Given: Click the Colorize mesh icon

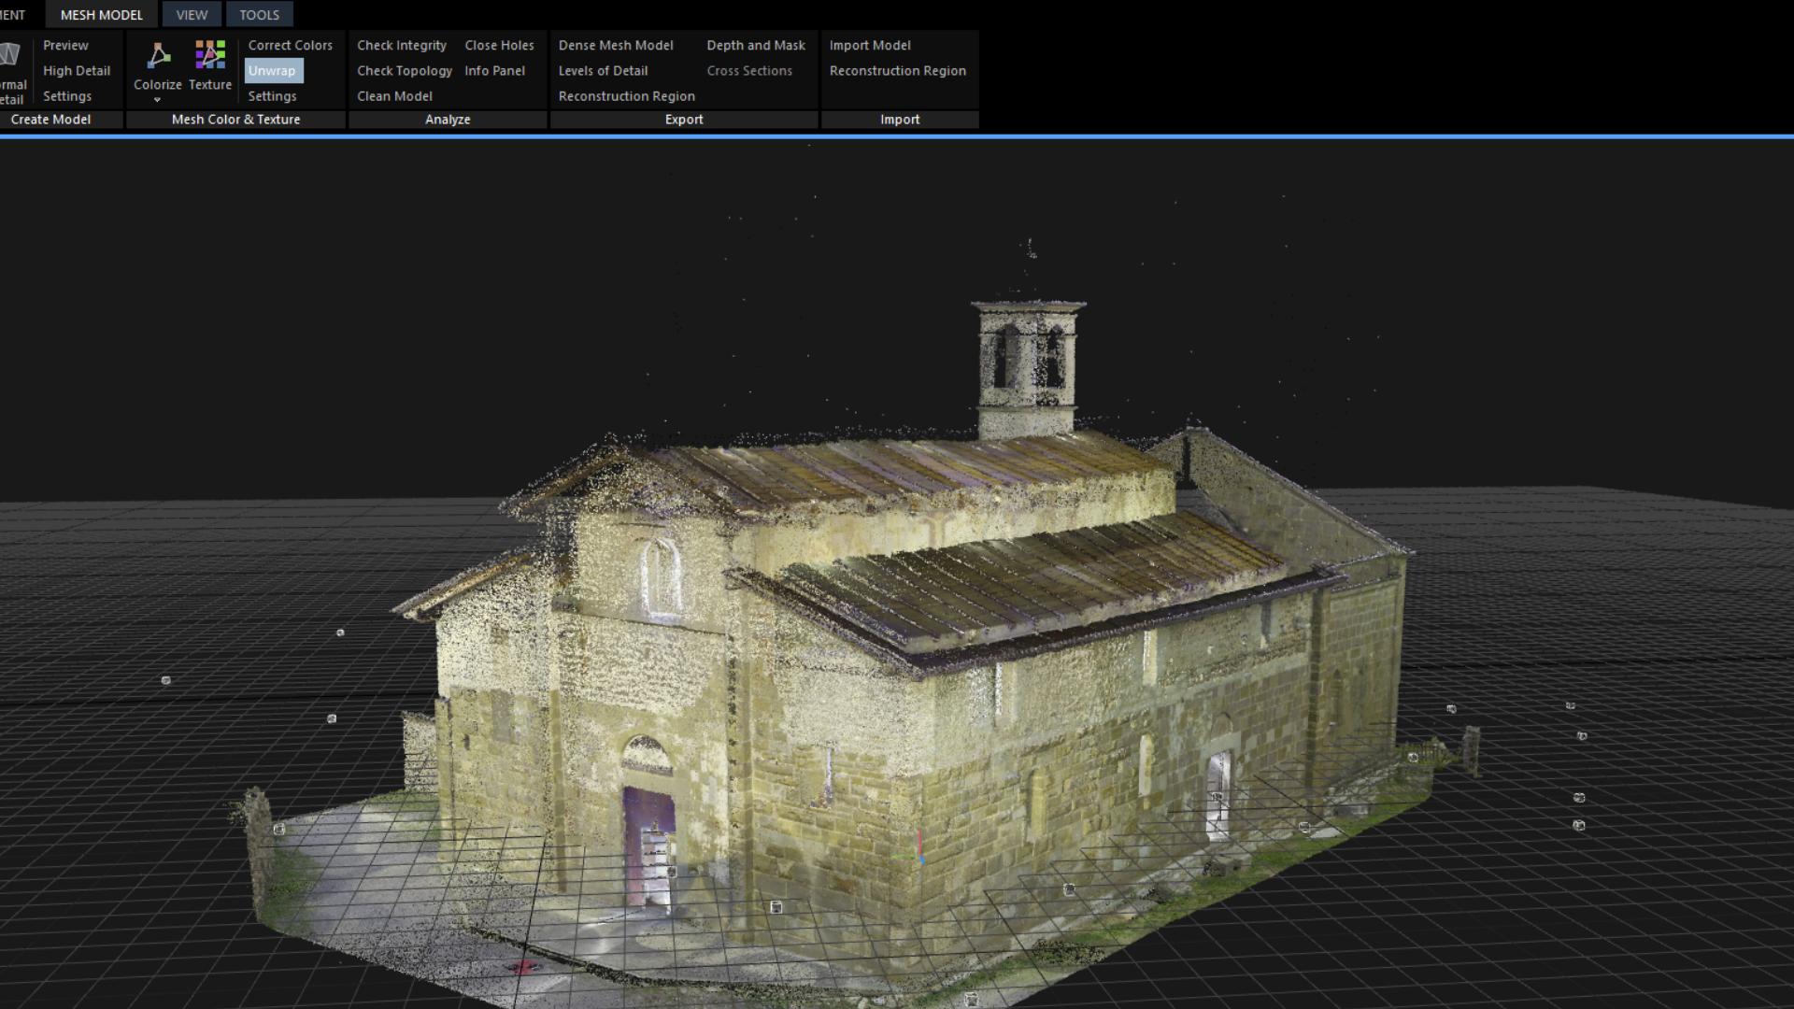Looking at the screenshot, I should (158, 57).
